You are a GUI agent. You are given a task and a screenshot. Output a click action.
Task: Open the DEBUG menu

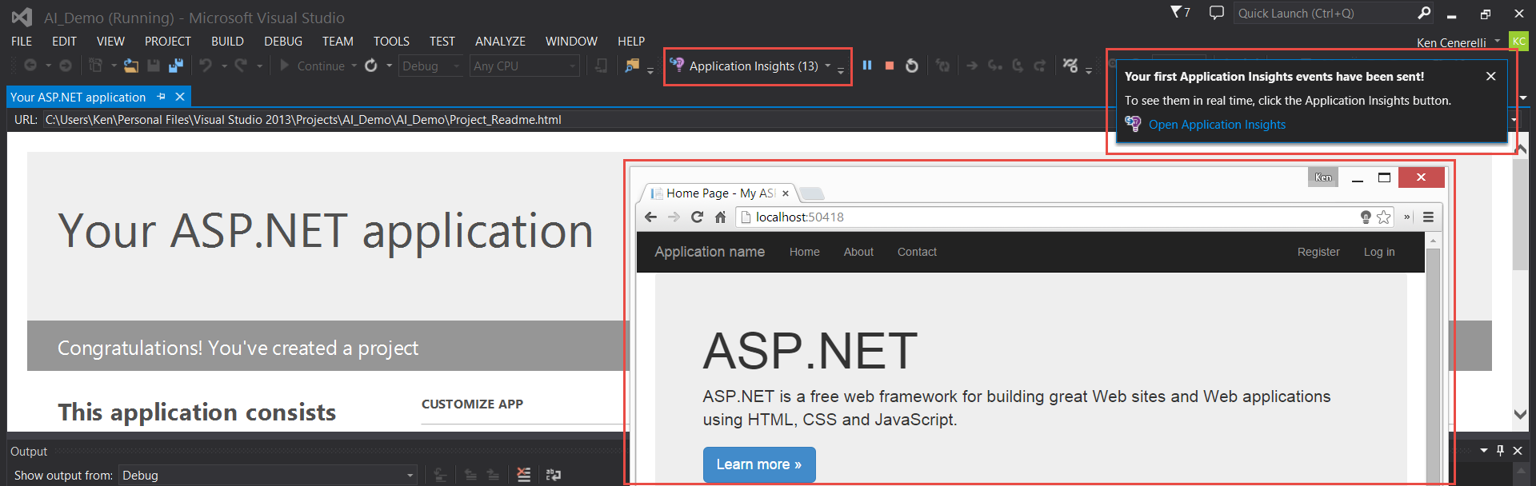(x=283, y=42)
